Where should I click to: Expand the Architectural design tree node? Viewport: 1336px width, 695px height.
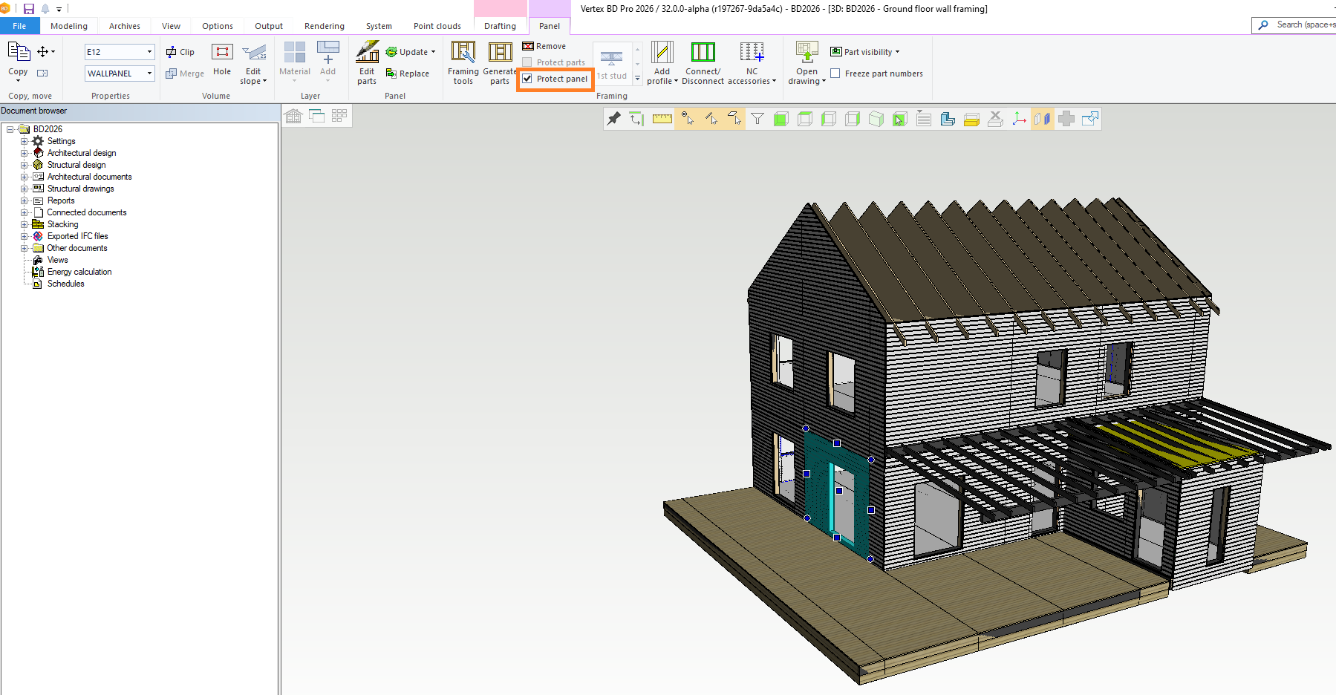pyautogui.click(x=24, y=153)
